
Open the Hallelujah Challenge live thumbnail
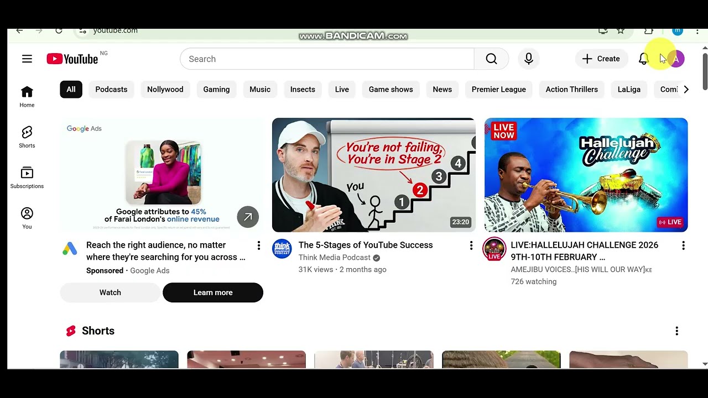(x=586, y=175)
